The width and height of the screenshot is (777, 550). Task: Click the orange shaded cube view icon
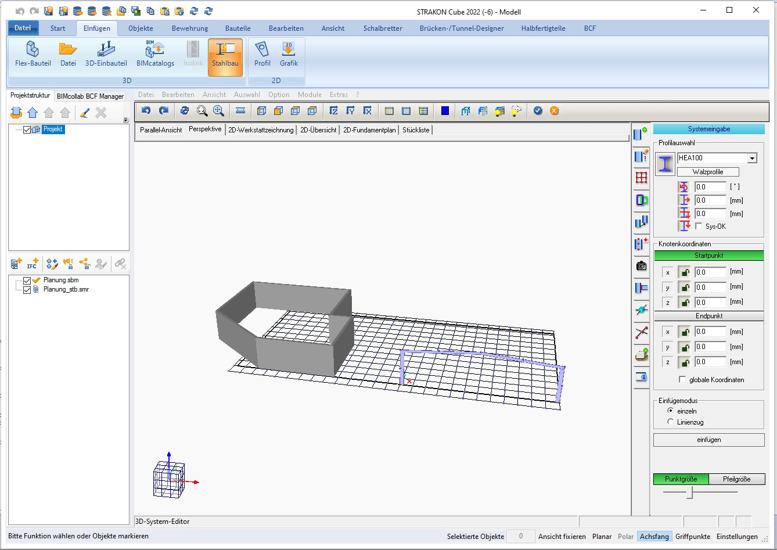pyautogui.click(x=278, y=111)
